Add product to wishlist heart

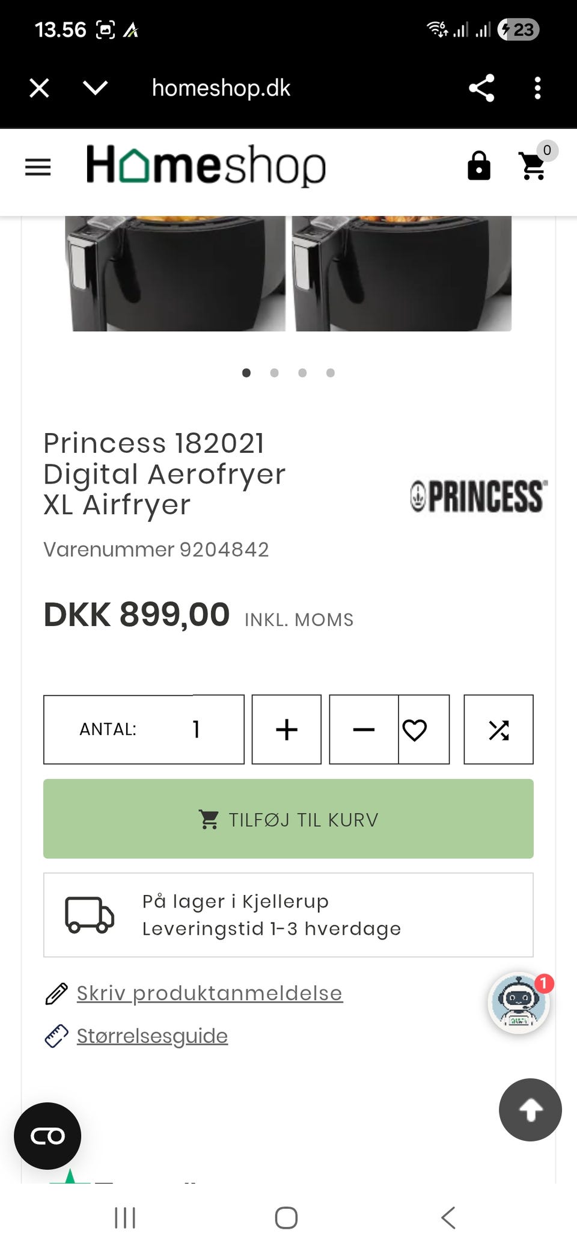point(415,730)
